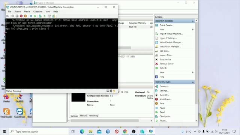Click the black square Turn Off toolbar icon
Viewport: 240px width, 135px height.
pyautogui.click(x=17, y=16)
